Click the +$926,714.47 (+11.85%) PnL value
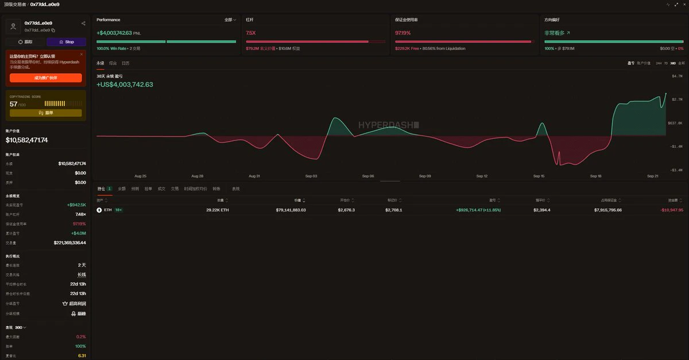689x360 pixels. [478, 210]
